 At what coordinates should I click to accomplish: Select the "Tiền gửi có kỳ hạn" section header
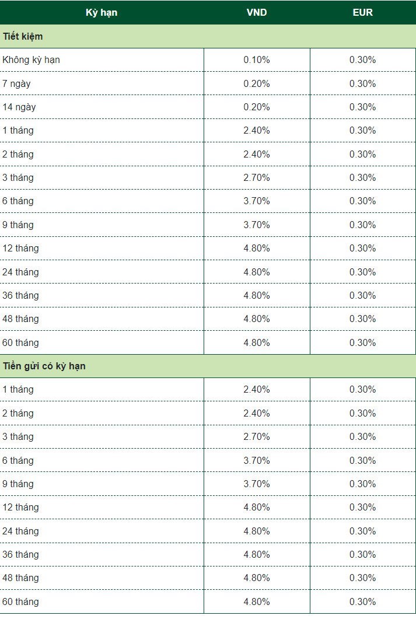coord(44,366)
